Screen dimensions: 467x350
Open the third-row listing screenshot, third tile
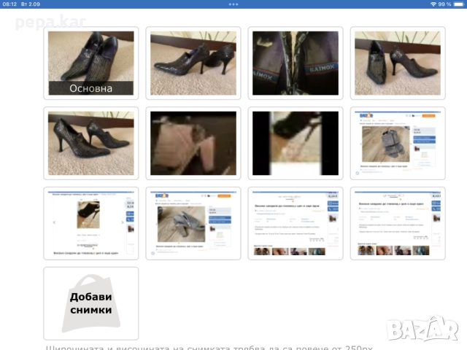point(296,223)
